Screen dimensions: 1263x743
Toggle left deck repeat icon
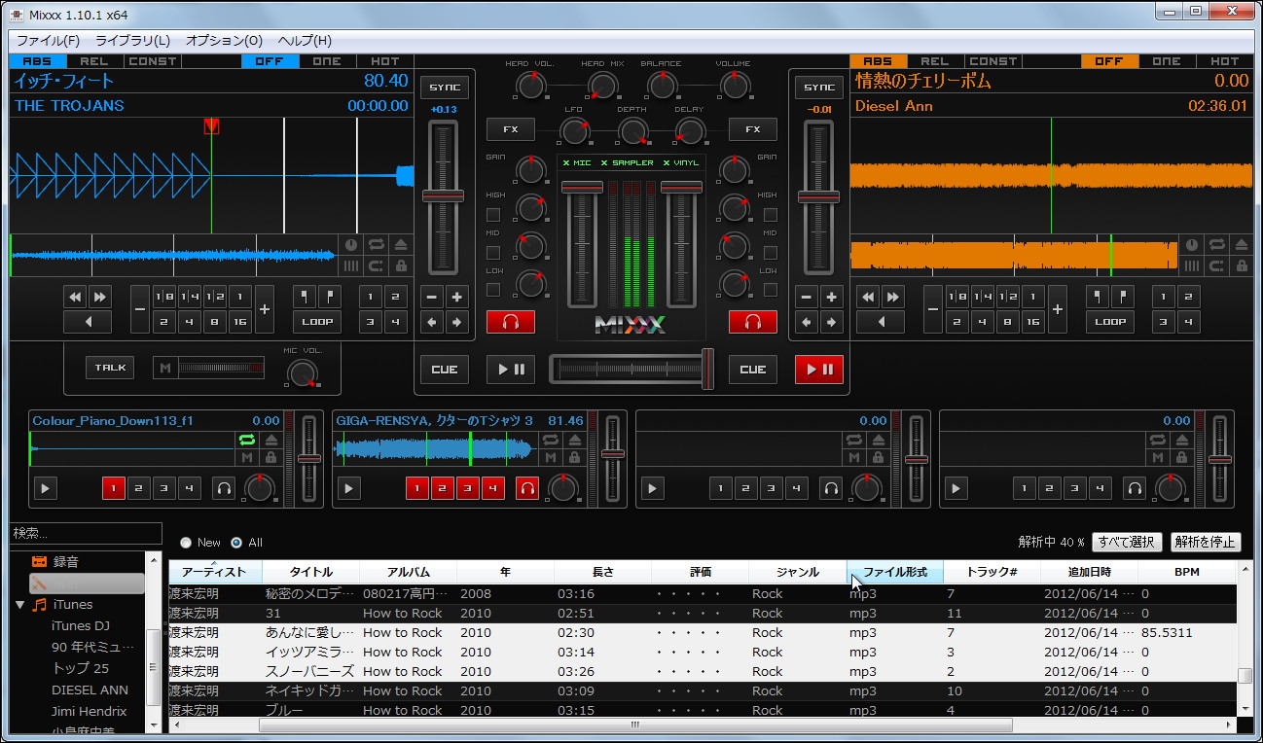pos(376,245)
